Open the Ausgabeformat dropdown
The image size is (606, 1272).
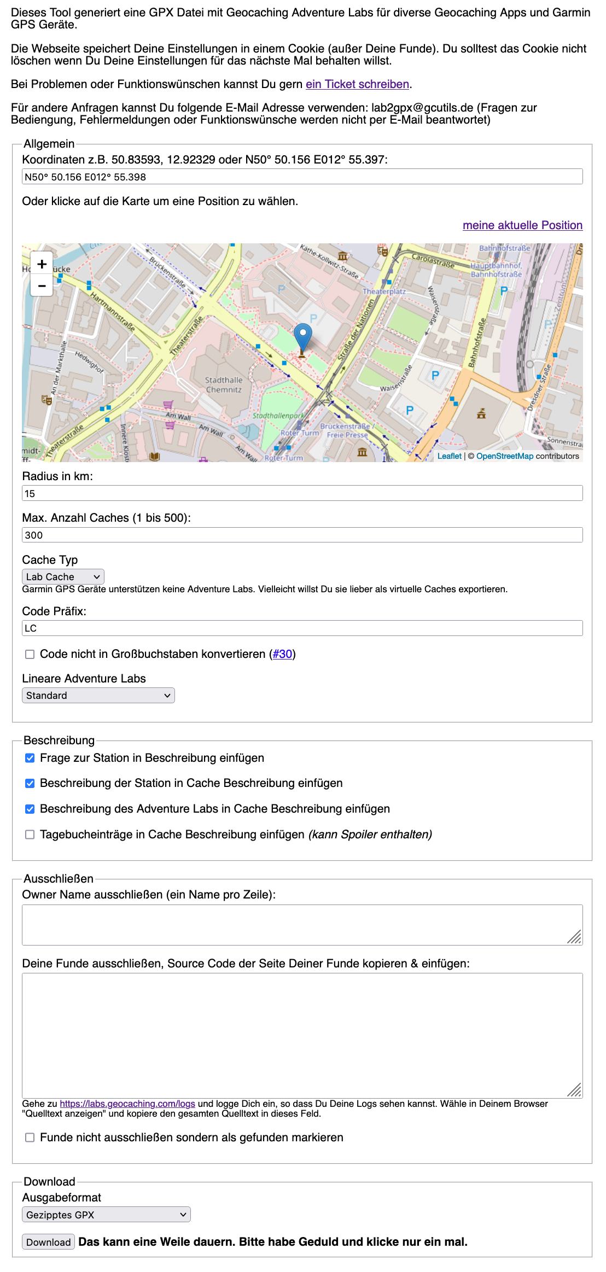[106, 1215]
